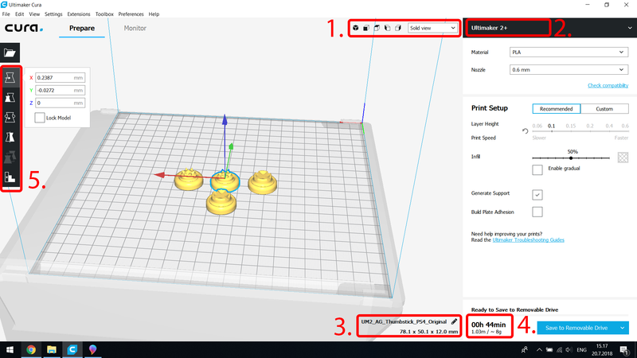Switch to the Prepare tab
This screenshot has width=637, height=358.
pyautogui.click(x=82, y=28)
